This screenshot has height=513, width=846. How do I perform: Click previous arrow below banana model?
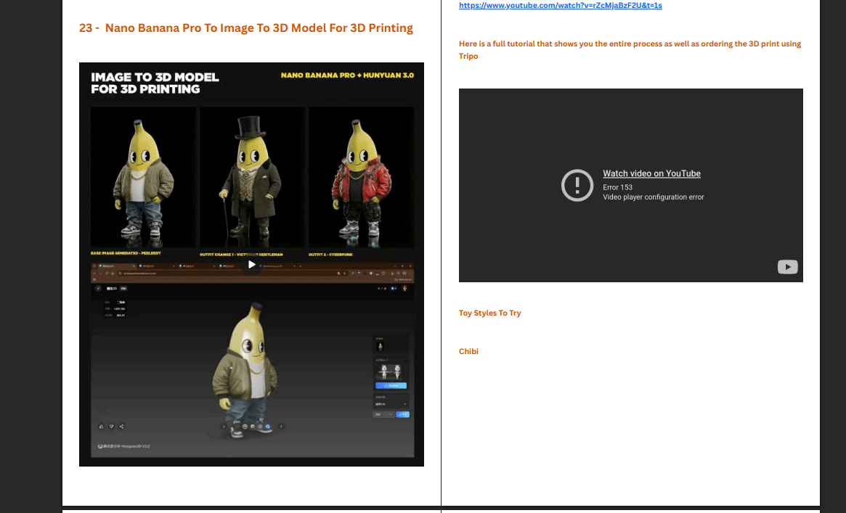pos(224,427)
